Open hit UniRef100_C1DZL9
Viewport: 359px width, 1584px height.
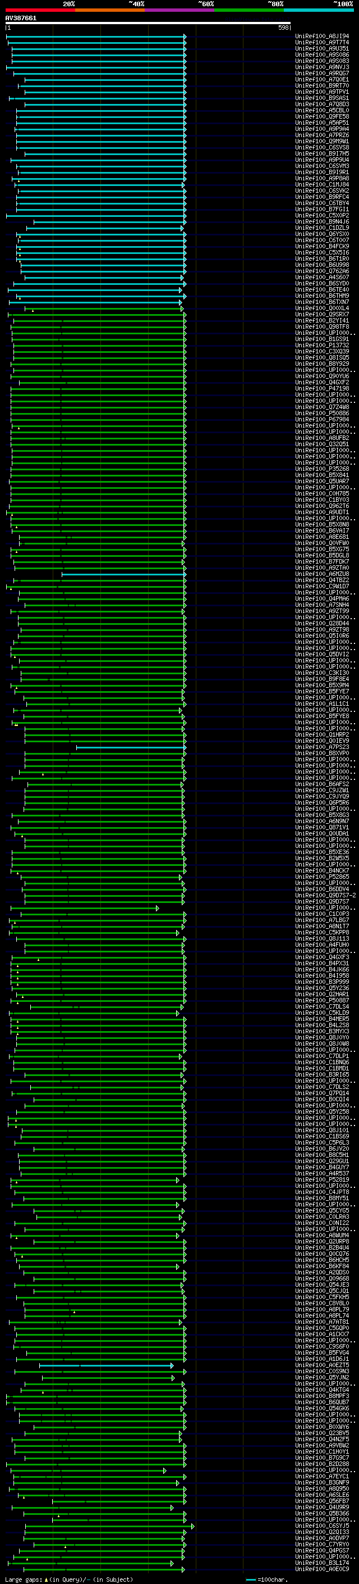322,228
